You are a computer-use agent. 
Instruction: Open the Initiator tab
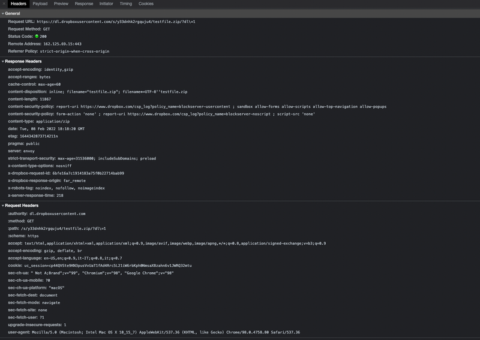(106, 4)
